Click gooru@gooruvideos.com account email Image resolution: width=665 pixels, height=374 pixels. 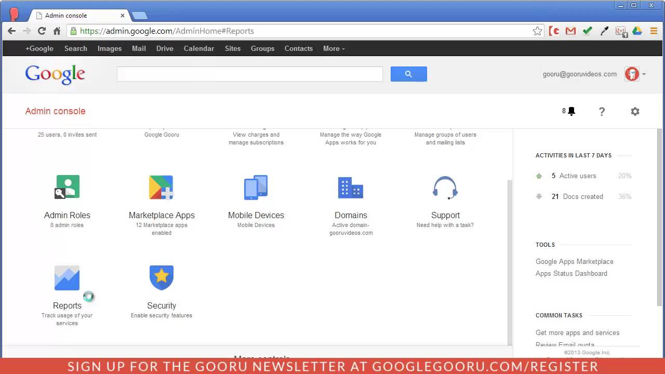(x=580, y=74)
